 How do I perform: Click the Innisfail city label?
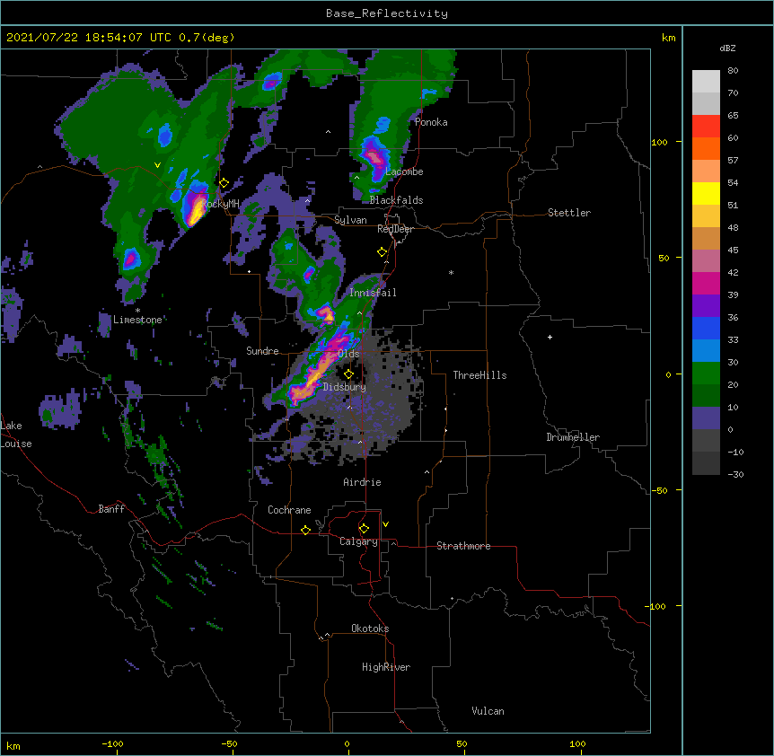pyautogui.click(x=373, y=293)
